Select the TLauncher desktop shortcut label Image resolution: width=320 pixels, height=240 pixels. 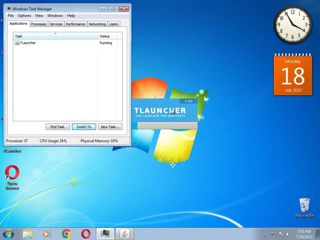(x=12, y=151)
